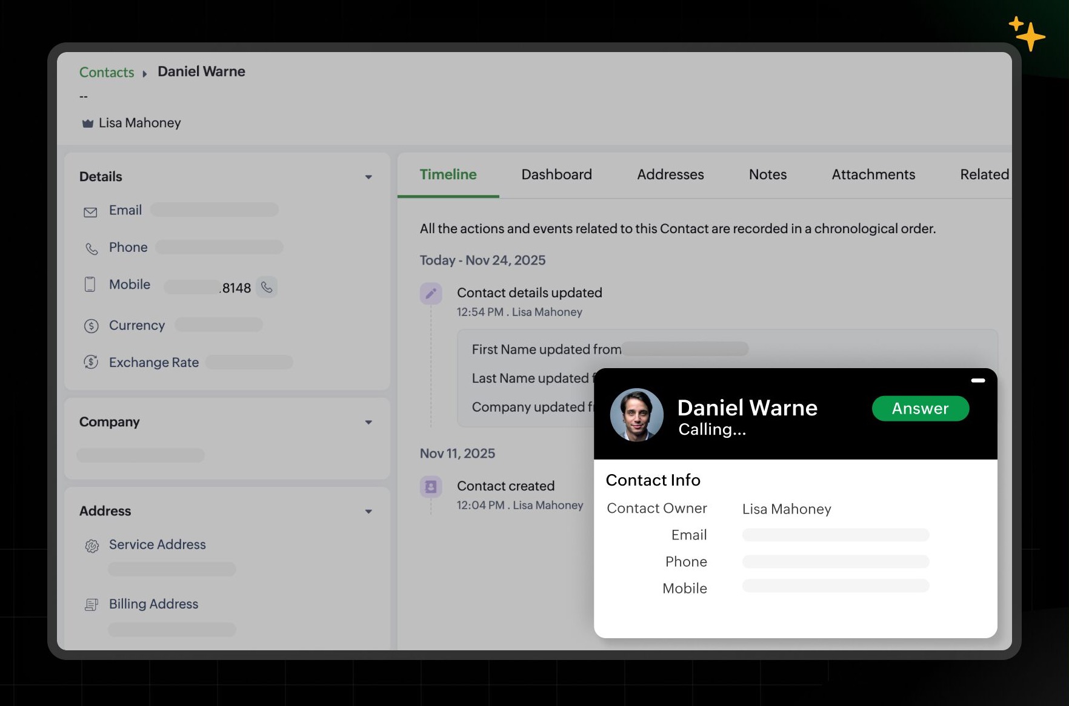Click the Answer button on incoming call

tap(920, 409)
